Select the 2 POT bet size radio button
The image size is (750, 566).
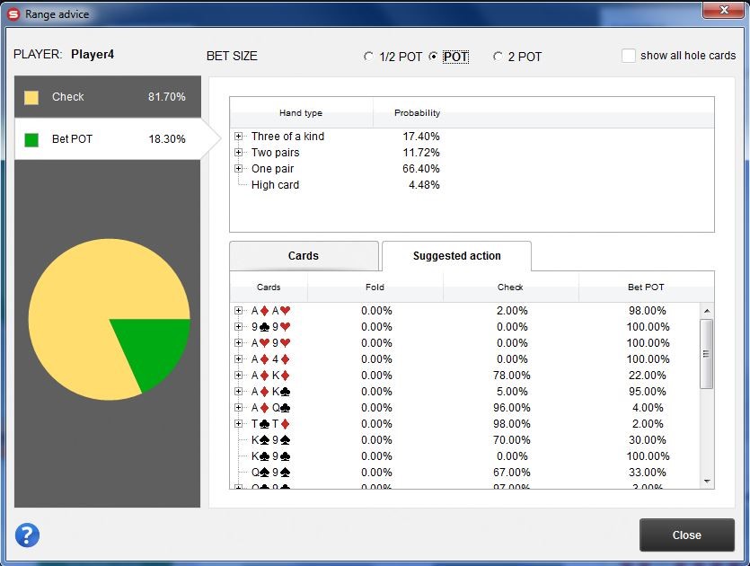pos(498,57)
